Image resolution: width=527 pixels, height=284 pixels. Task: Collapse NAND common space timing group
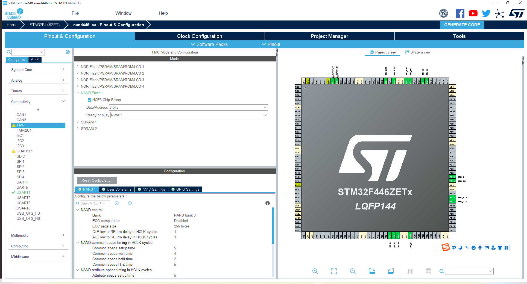click(78, 242)
